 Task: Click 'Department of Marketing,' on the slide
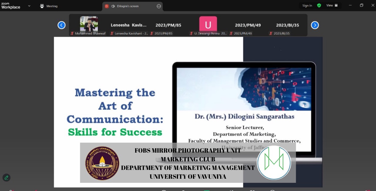(x=244, y=134)
